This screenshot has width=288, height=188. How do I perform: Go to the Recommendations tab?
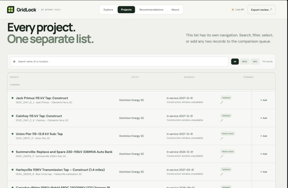pyautogui.click(x=152, y=10)
